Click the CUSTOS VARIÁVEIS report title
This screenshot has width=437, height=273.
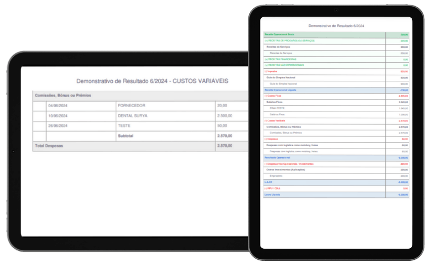pyautogui.click(x=152, y=81)
